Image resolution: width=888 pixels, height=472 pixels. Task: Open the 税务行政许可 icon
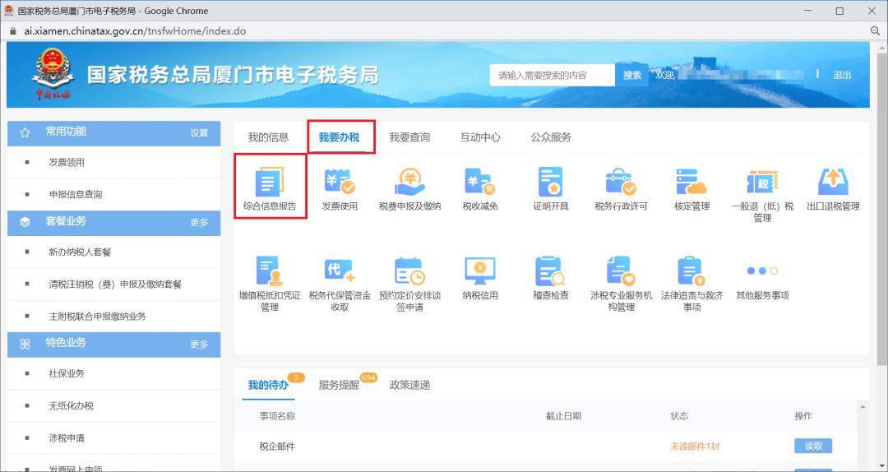click(x=622, y=182)
